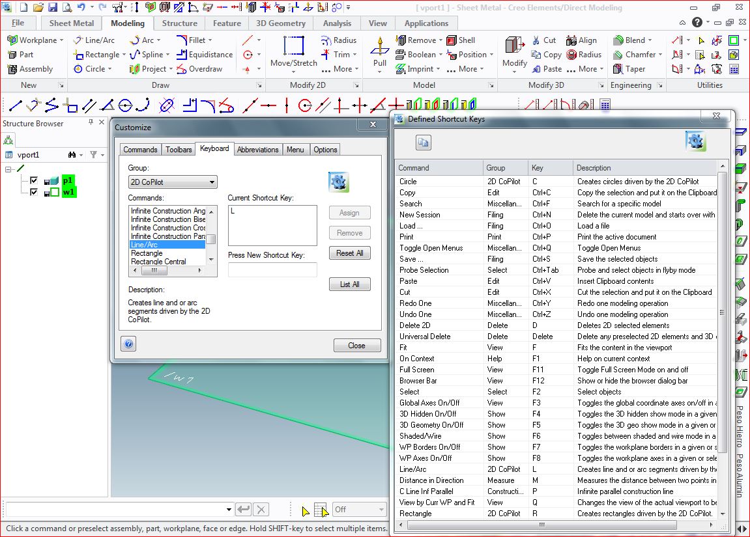The width and height of the screenshot is (750, 537).
Task: Toggle the checkbox for part p1
Action: pyautogui.click(x=33, y=180)
